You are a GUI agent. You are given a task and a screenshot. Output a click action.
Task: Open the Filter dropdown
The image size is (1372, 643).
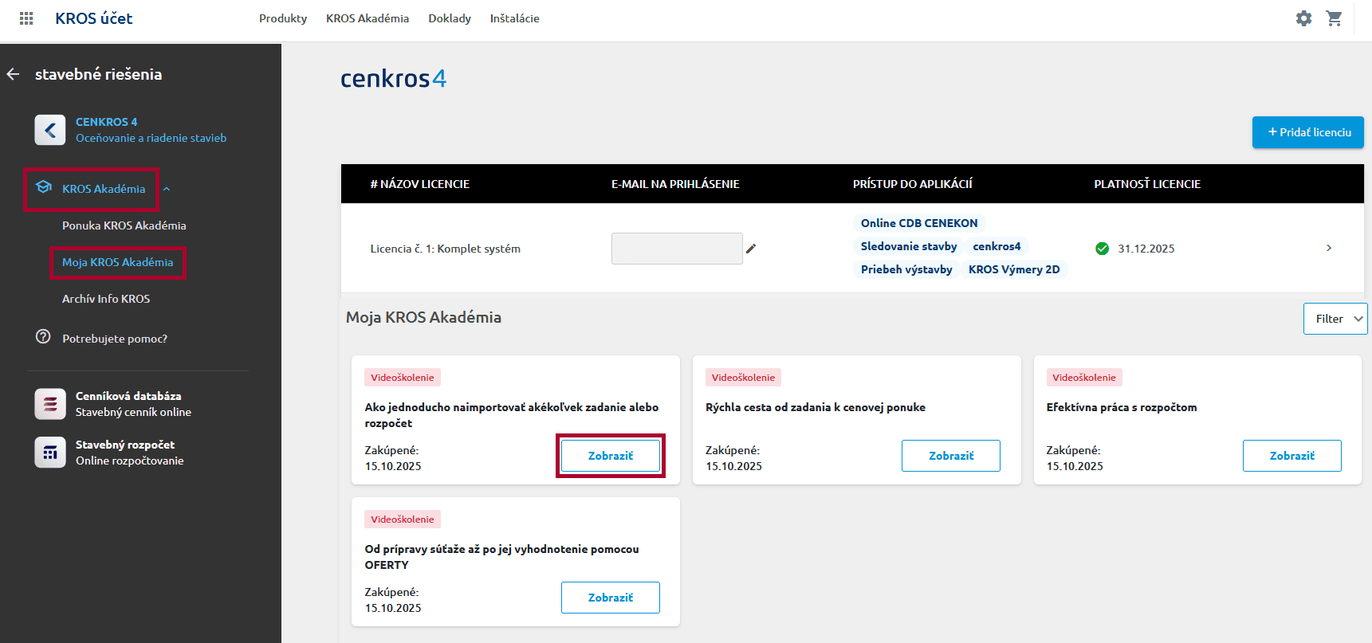pyautogui.click(x=1335, y=319)
